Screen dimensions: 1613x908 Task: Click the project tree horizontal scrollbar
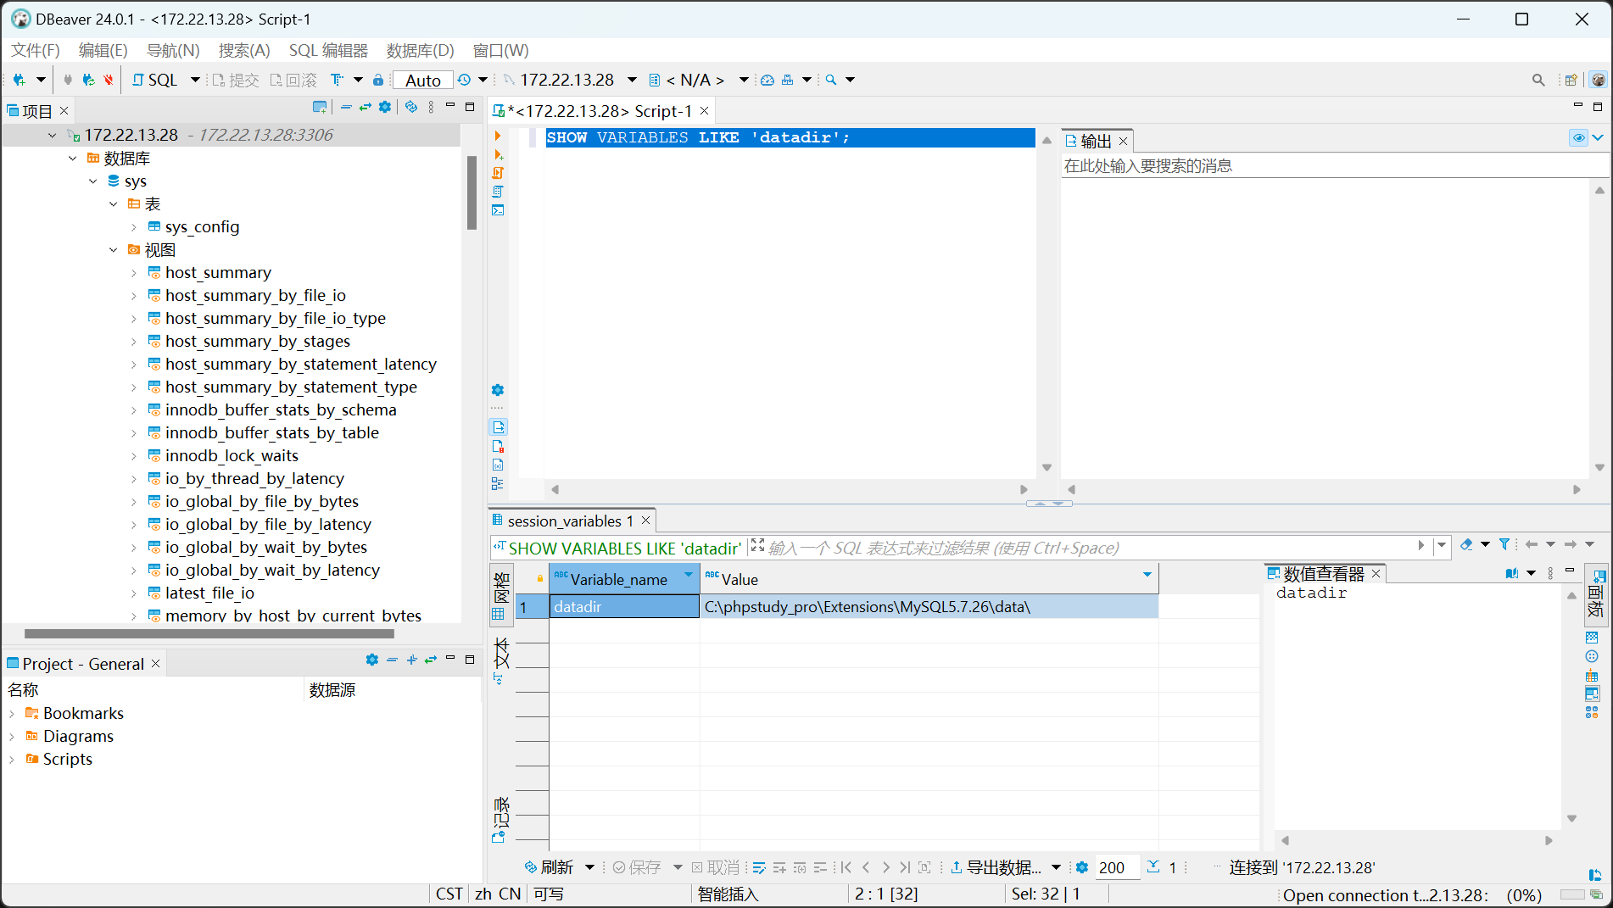(x=209, y=633)
